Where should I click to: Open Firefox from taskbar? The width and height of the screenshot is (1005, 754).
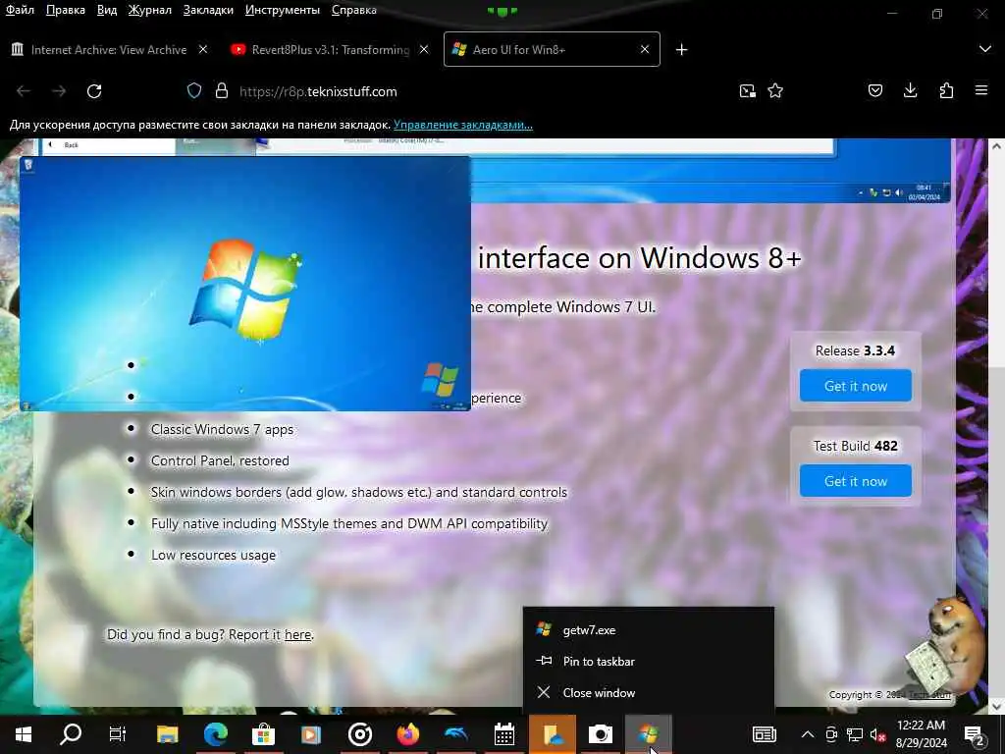[407, 734]
